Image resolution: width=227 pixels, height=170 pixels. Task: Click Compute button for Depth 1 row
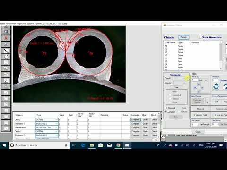135,120
